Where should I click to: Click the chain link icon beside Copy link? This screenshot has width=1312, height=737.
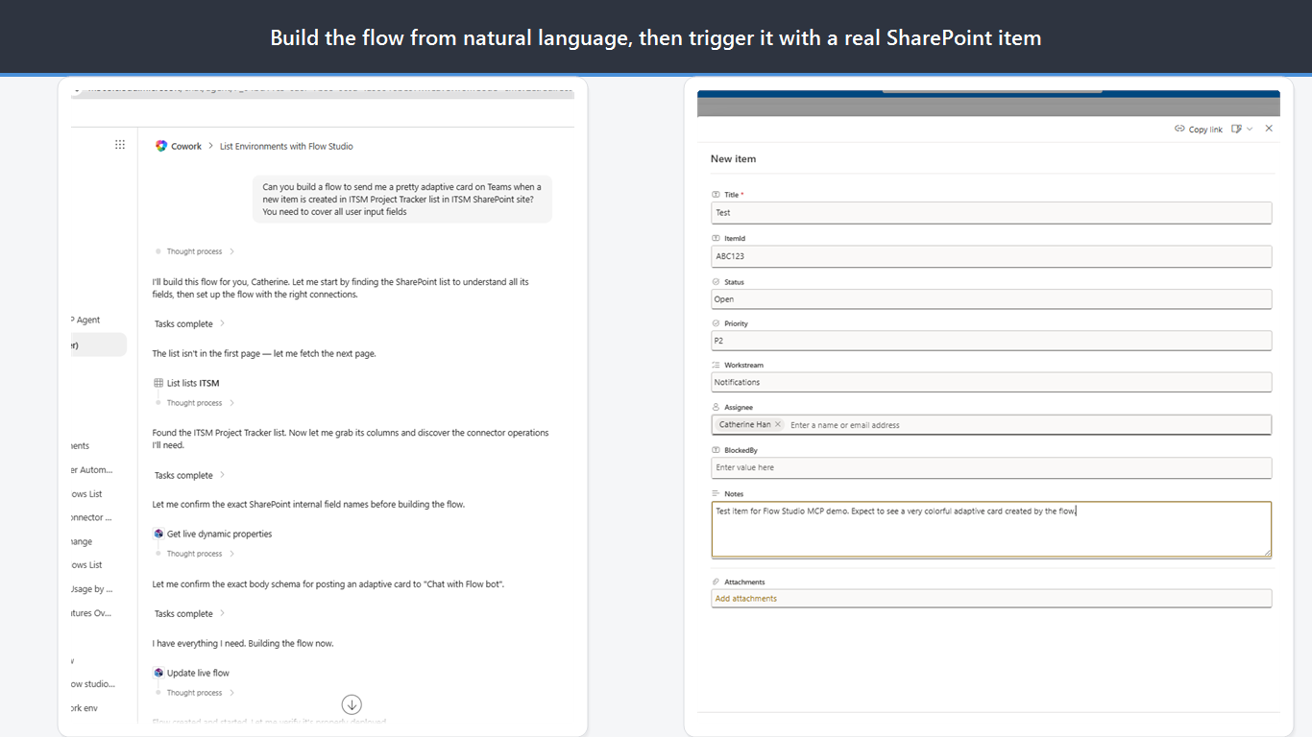pos(1179,129)
